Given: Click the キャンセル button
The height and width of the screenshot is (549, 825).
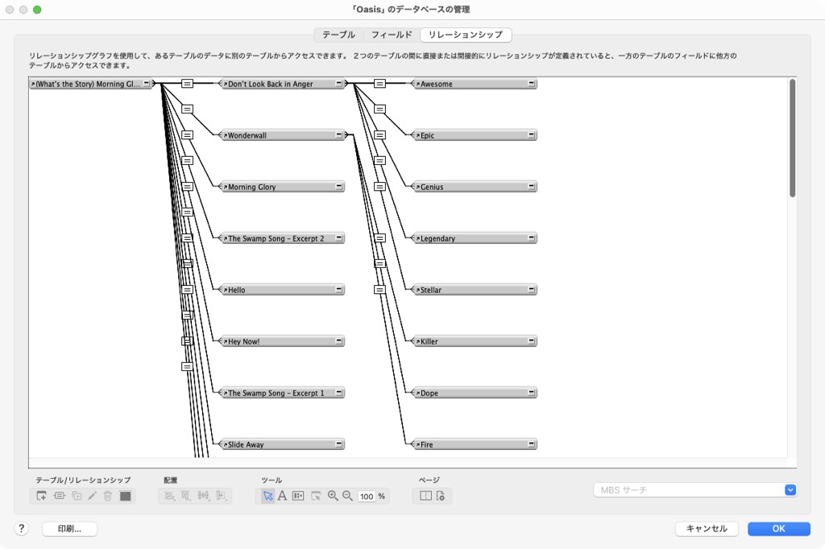Looking at the screenshot, I should [707, 529].
